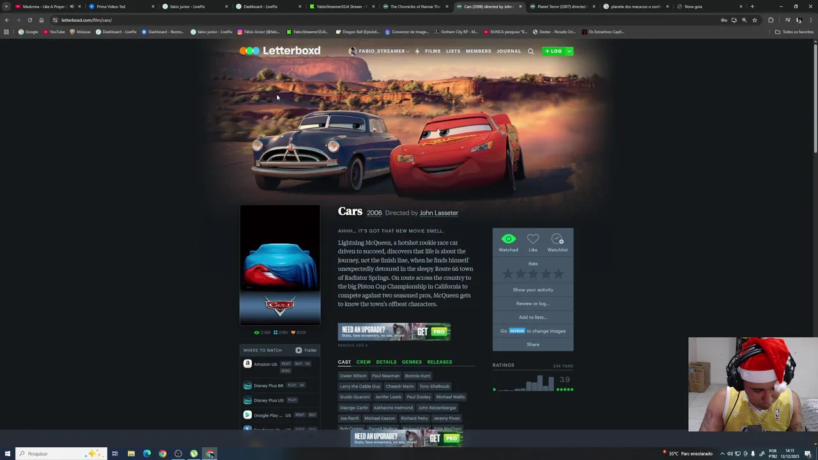Click the green LOG button
This screenshot has height=460, width=818.
tap(553, 51)
